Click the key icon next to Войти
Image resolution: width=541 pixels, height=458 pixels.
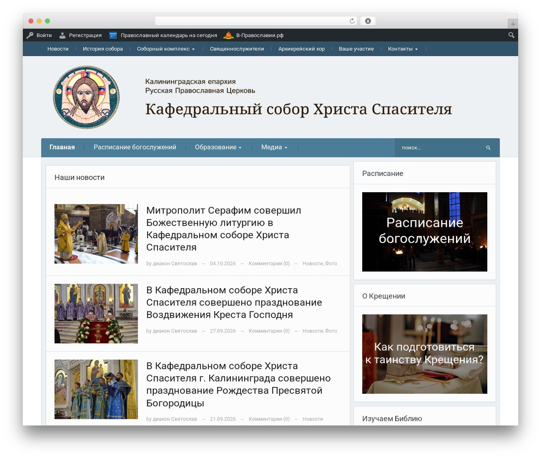pyautogui.click(x=30, y=35)
